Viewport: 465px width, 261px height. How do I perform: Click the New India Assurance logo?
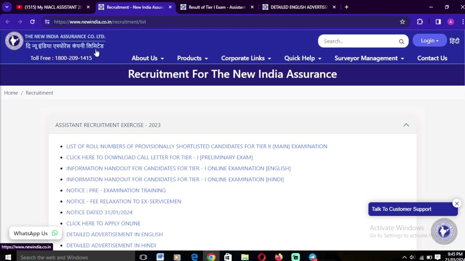pyautogui.click(x=14, y=41)
